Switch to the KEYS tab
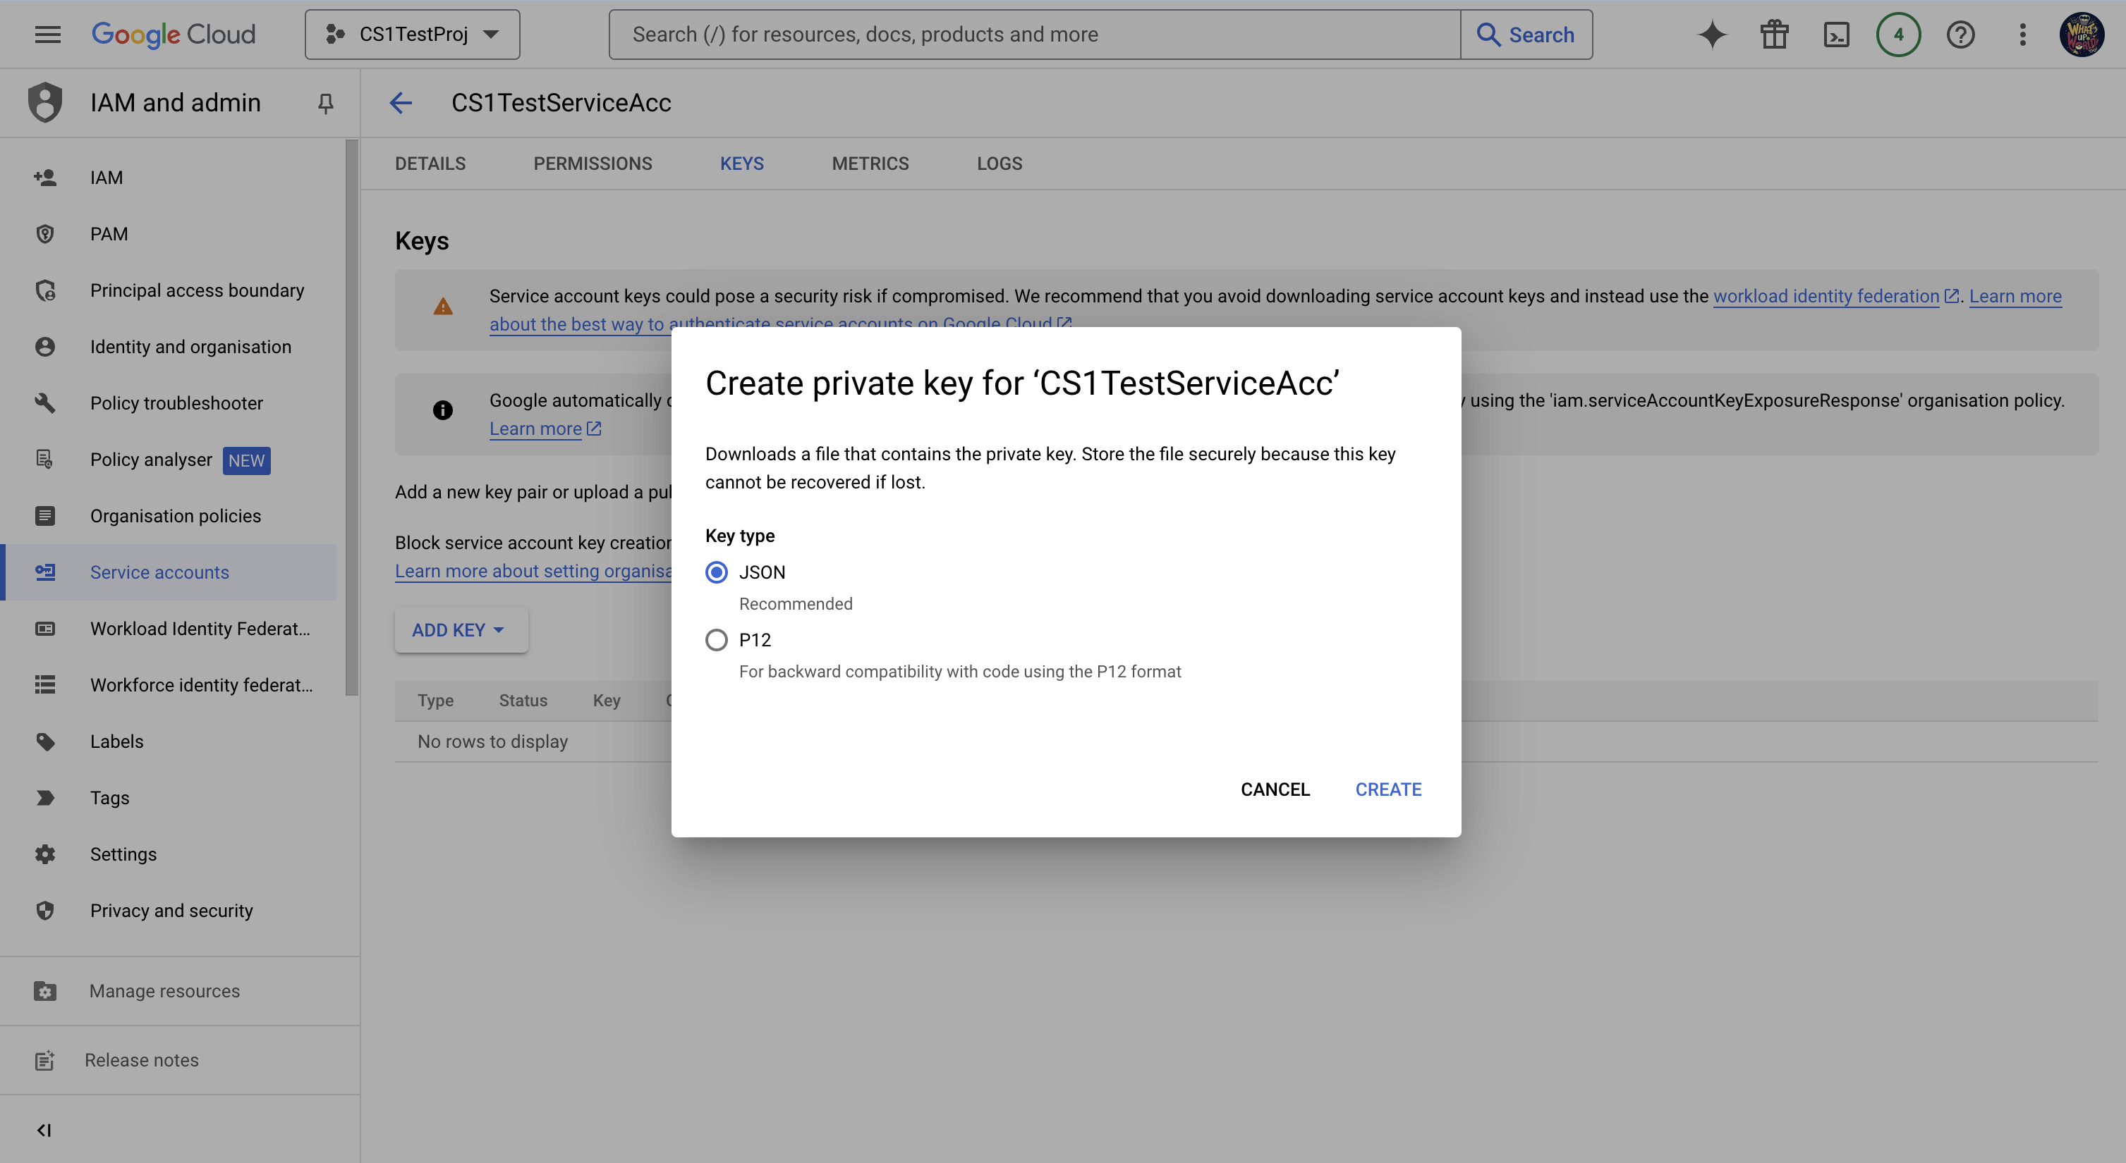 pos(742,164)
